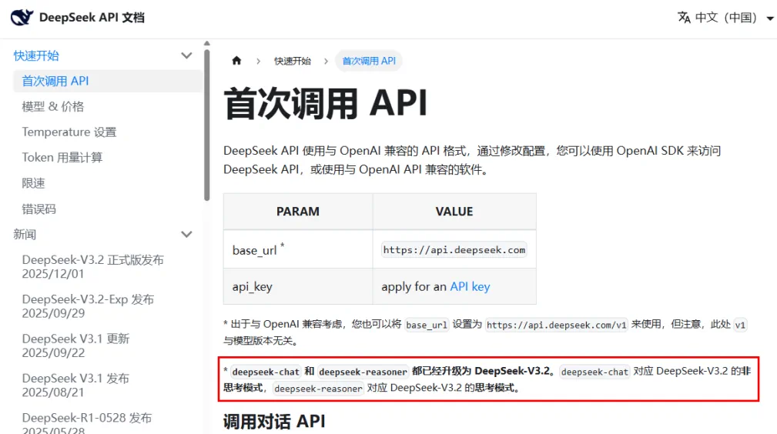Click the language translate icon

pyautogui.click(x=684, y=18)
